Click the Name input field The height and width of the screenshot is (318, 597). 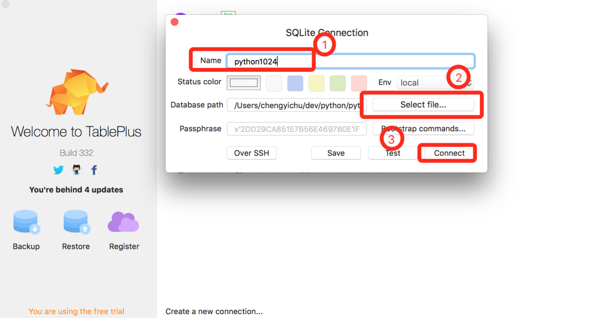click(350, 61)
